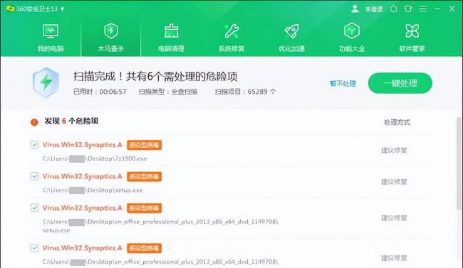Click the lightning shield scan icon
The image size is (463, 268).
point(46,82)
